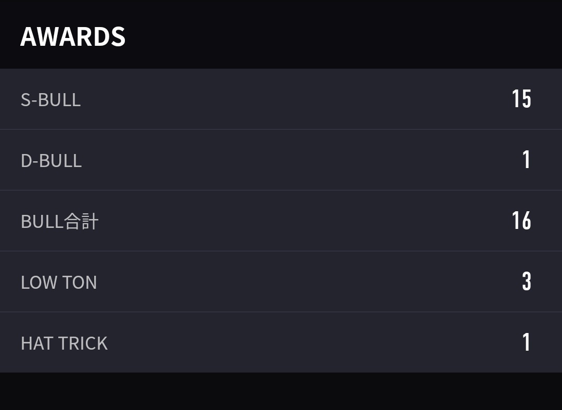
Task: Click the LOW TON count of 3
Action: [527, 281]
